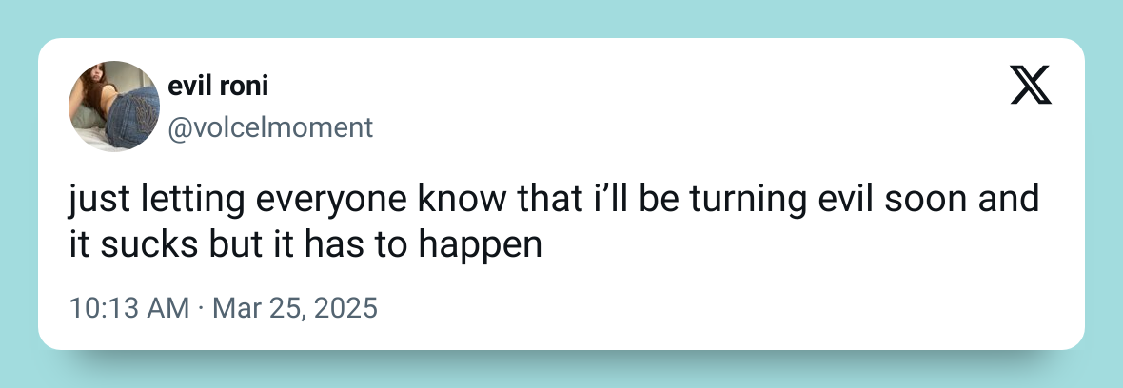
Task: Click the 10:13 AM timestamp
Action: click(x=129, y=309)
